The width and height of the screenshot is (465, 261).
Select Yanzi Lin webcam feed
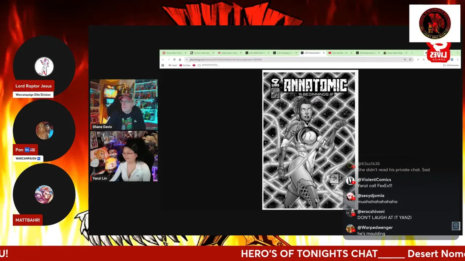[x=124, y=156]
